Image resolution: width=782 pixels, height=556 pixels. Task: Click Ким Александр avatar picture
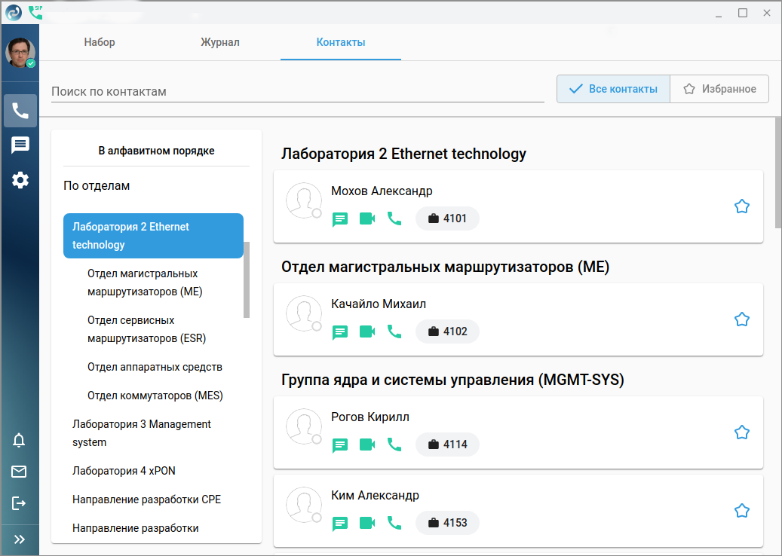point(304,505)
